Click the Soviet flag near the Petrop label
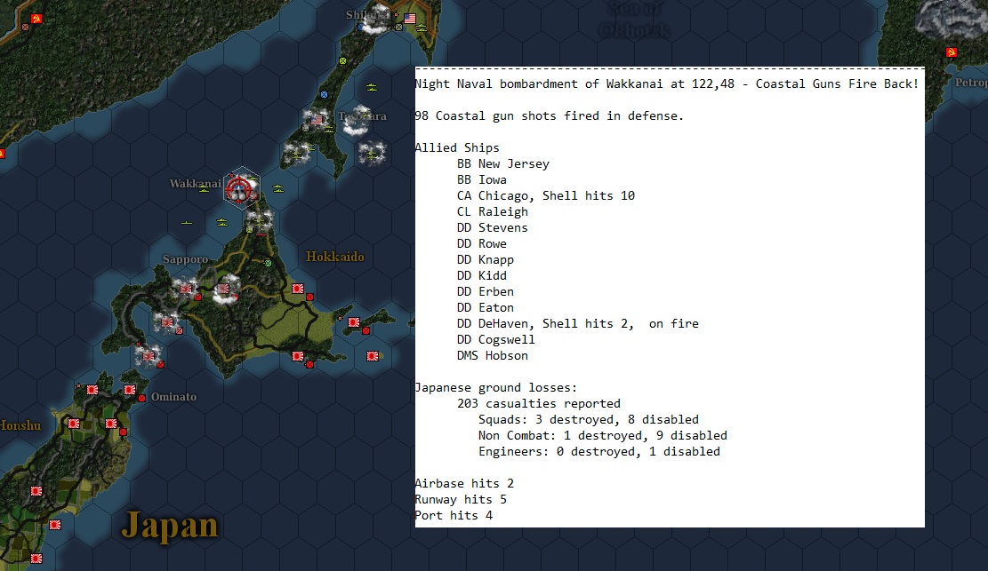The height and width of the screenshot is (571, 988). click(952, 52)
